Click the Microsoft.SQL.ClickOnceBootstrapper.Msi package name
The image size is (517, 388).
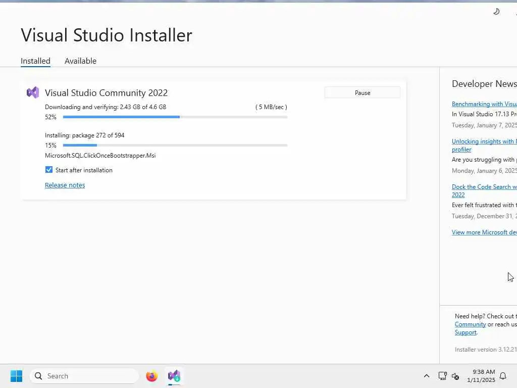pos(100,156)
